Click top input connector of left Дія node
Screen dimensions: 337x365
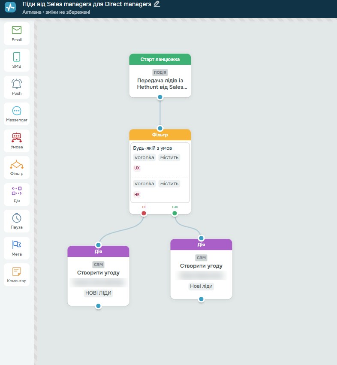click(98, 245)
